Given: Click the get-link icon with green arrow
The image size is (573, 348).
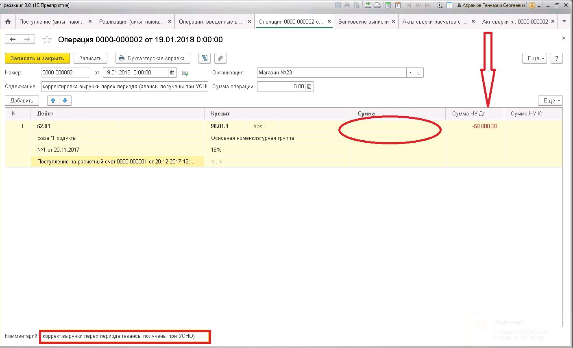Looking at the screenshot, I should 368,5.
